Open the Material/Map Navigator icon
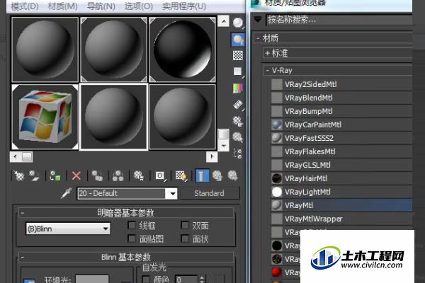This screenshot has width=425, height=283. pos(238,154)
